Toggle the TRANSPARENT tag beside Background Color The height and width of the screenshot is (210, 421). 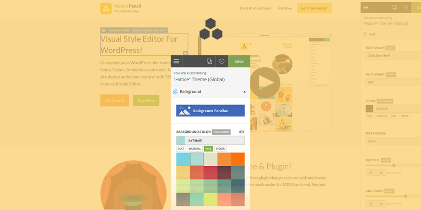pos(221,132)
